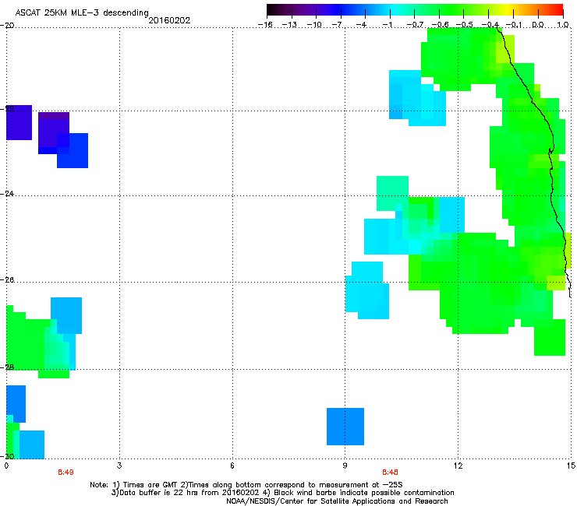Click the 'Data buffer is 22 hrs' note line

(x=282, y=493)
